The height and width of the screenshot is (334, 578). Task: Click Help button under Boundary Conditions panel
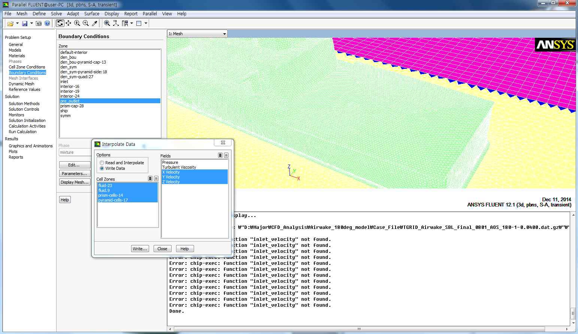pyautogui.click(x=65, y=200)
